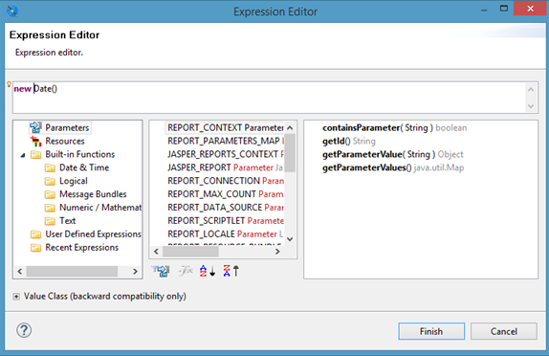Image resolution: width=549 pixels, height=356 pixels.
Task: Click the parameter list vertical scrollbar thumb
Action: [x=290, y=152]
